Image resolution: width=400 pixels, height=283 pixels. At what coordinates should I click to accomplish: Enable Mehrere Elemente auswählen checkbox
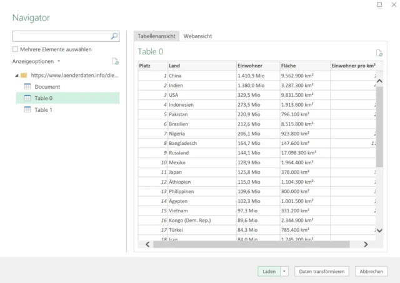point(15,49)
